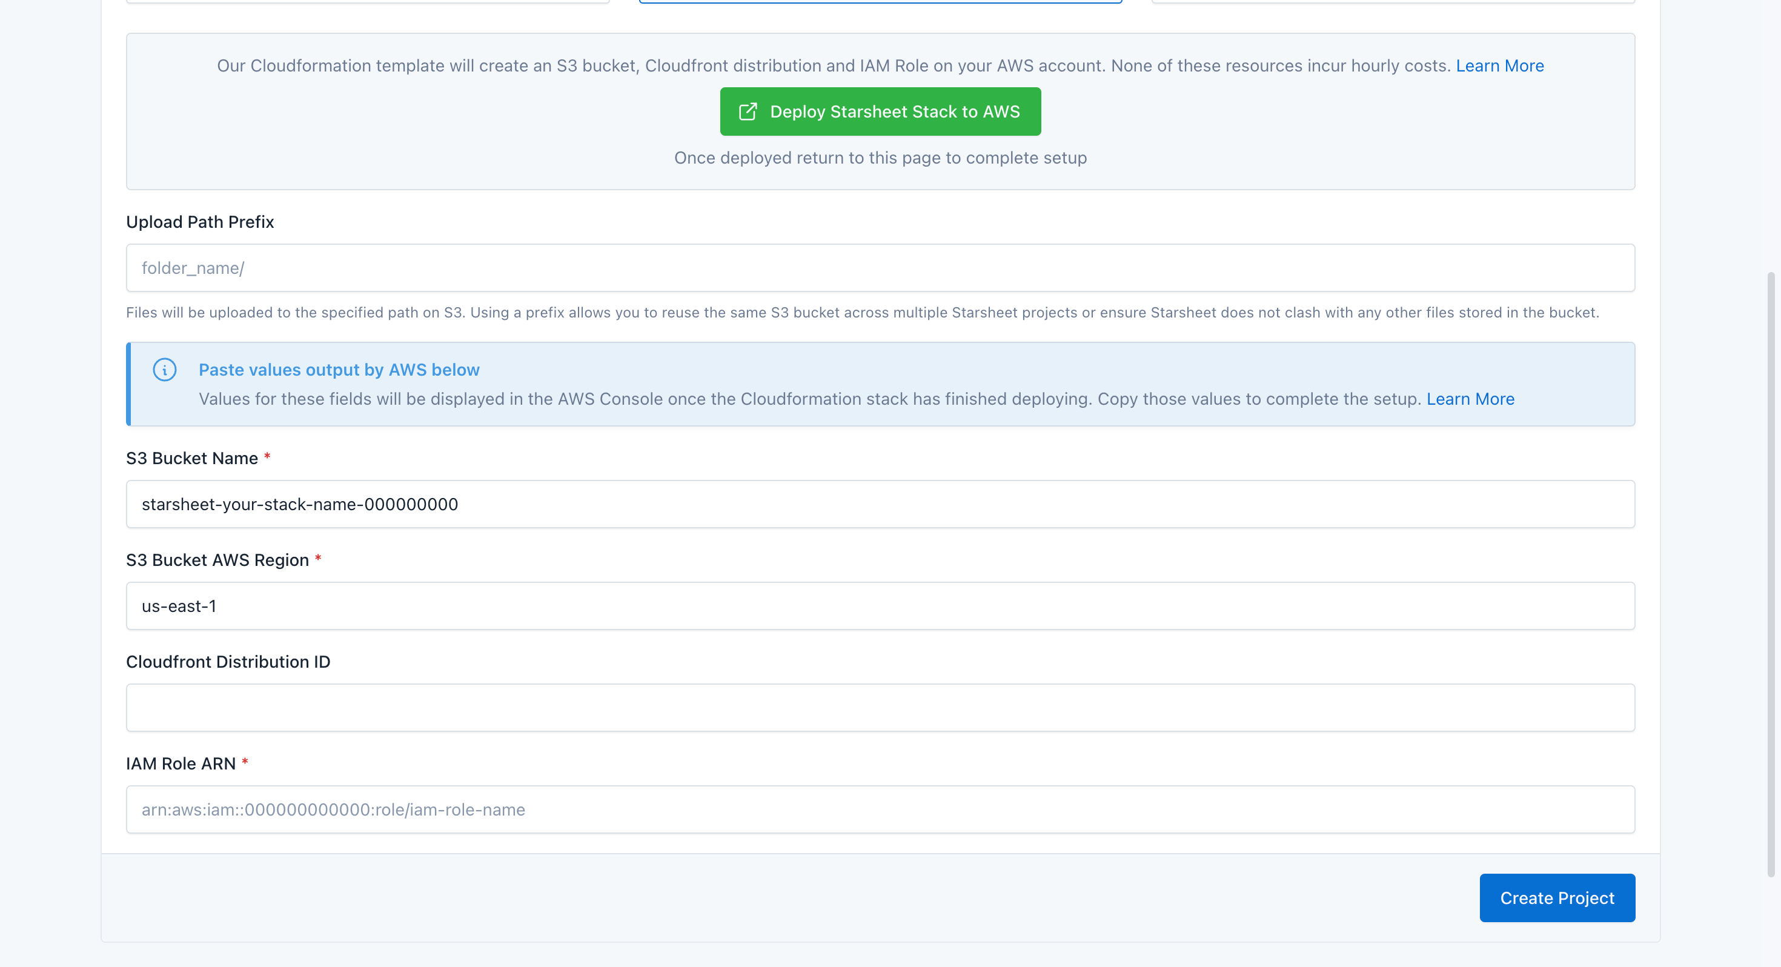This screenshot has width=1781, height=967.
Task: Click the Upload Path Prefix label
Action: tap(200, 222)
